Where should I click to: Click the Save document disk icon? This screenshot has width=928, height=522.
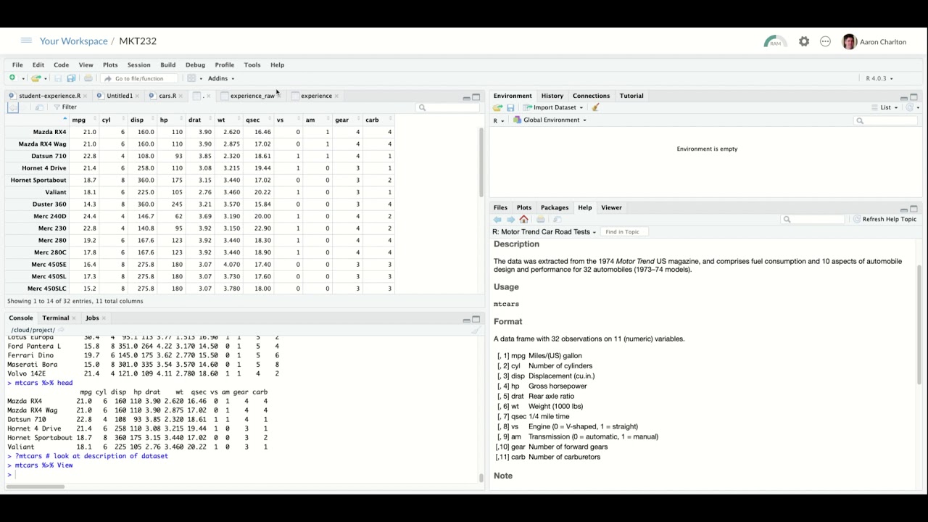point(58,78)
